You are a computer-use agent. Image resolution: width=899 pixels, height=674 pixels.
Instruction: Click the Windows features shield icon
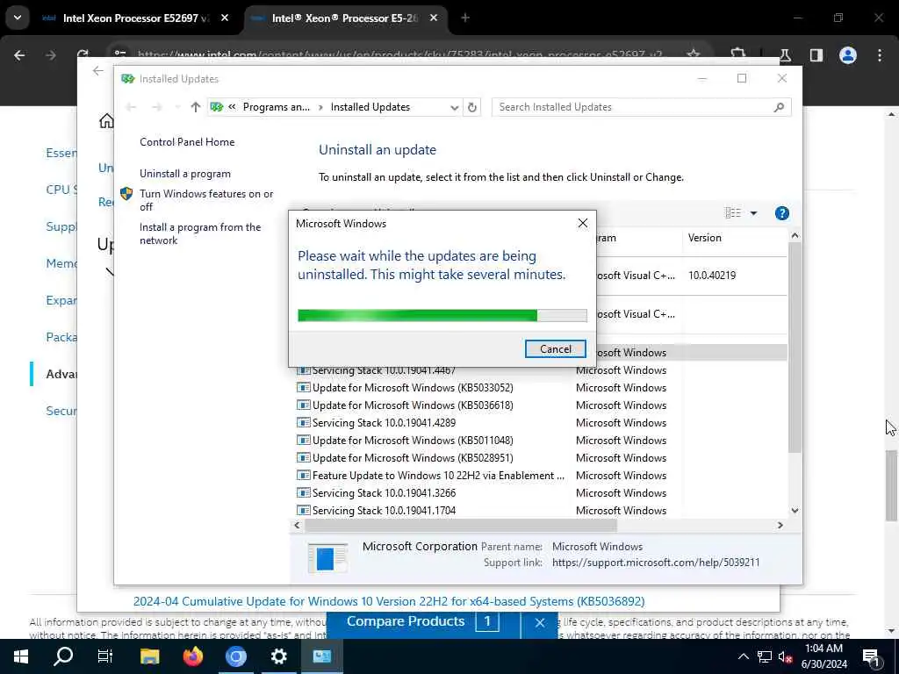click(126, 194)
